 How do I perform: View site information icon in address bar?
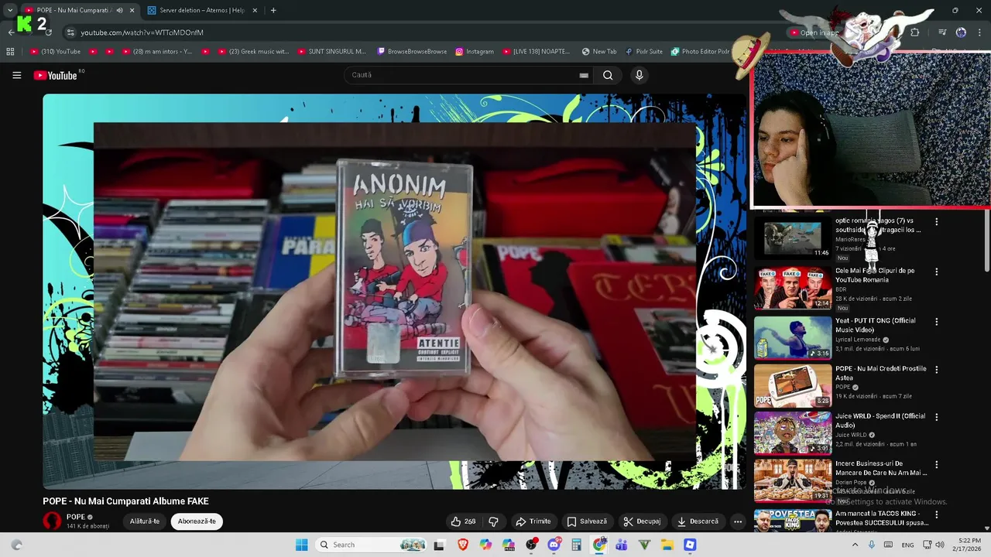coord(70,32)
